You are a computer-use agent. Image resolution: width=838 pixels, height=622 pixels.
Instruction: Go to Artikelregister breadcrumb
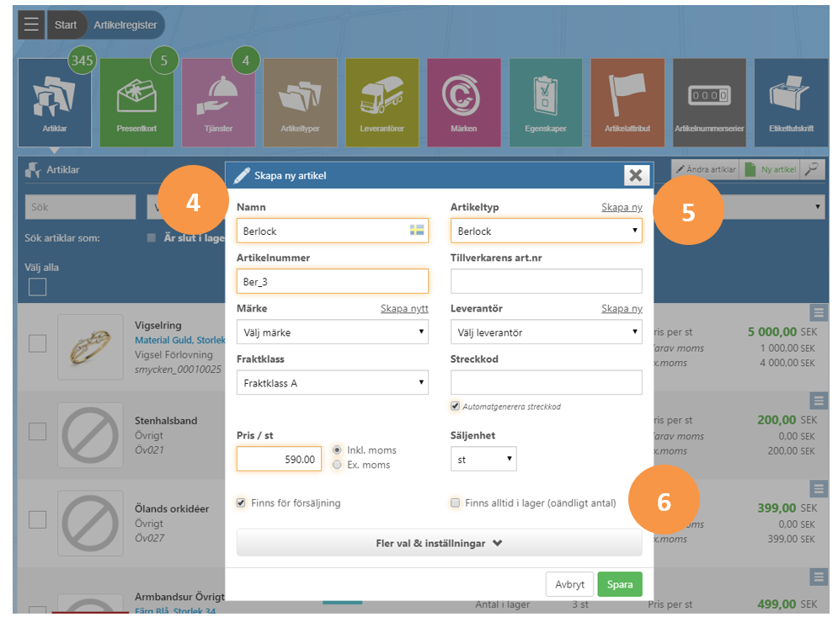tap(125, 25)
